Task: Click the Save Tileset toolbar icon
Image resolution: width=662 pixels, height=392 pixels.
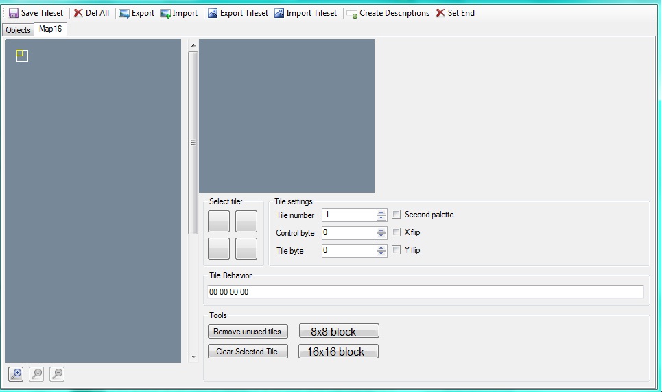Action: 14,13
